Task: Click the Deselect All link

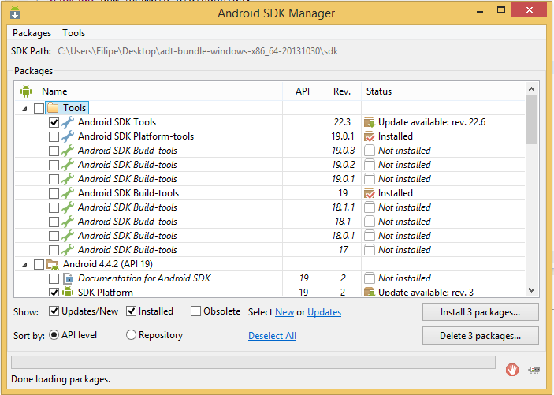Action: (x=272, y=336)
